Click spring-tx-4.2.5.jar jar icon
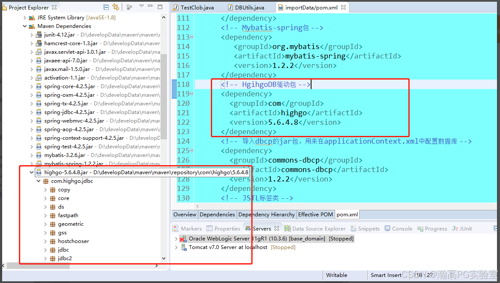Screen dimensions: 500x283 pos(39,104)
